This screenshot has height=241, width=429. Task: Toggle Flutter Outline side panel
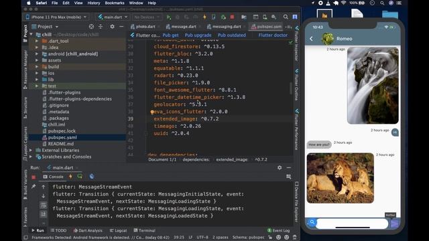pos(296,85)
